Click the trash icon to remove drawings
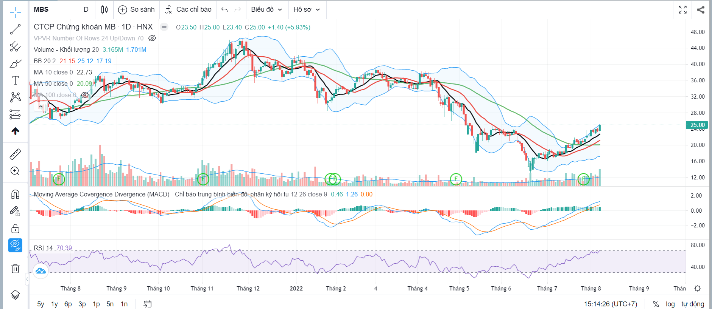The height and width of the screenshot is (309, 712). coord(15,269)
